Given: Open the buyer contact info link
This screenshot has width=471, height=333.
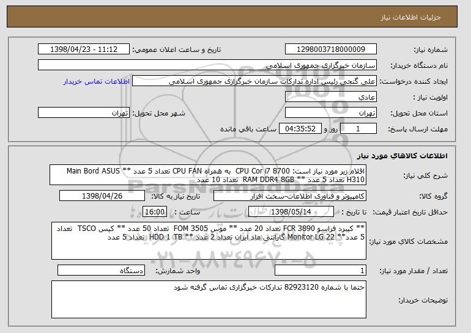Looking at the screenshot, I should [97, 82].
